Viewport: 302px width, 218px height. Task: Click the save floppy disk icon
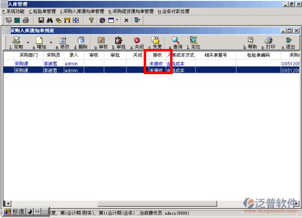pos(41,20)
